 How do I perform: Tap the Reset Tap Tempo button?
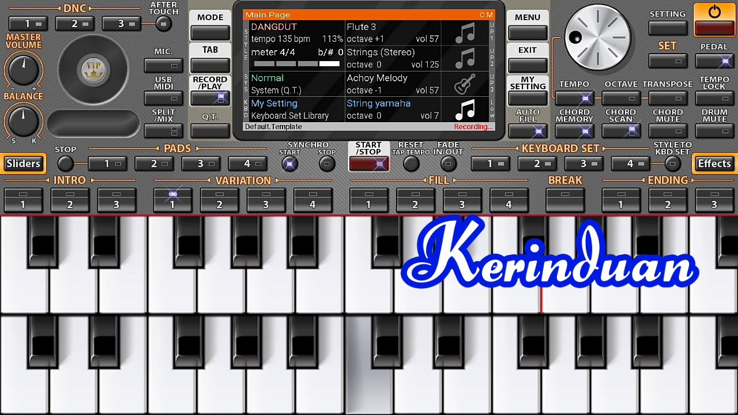click(x=411, y=164)
